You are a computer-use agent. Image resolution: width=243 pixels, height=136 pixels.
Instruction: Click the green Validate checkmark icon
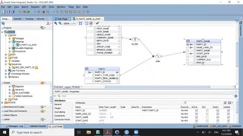[x=97, y=23]
